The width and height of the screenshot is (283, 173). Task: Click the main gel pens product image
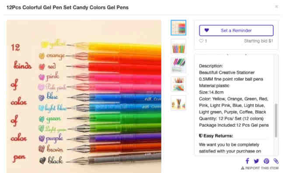[84, 96]
